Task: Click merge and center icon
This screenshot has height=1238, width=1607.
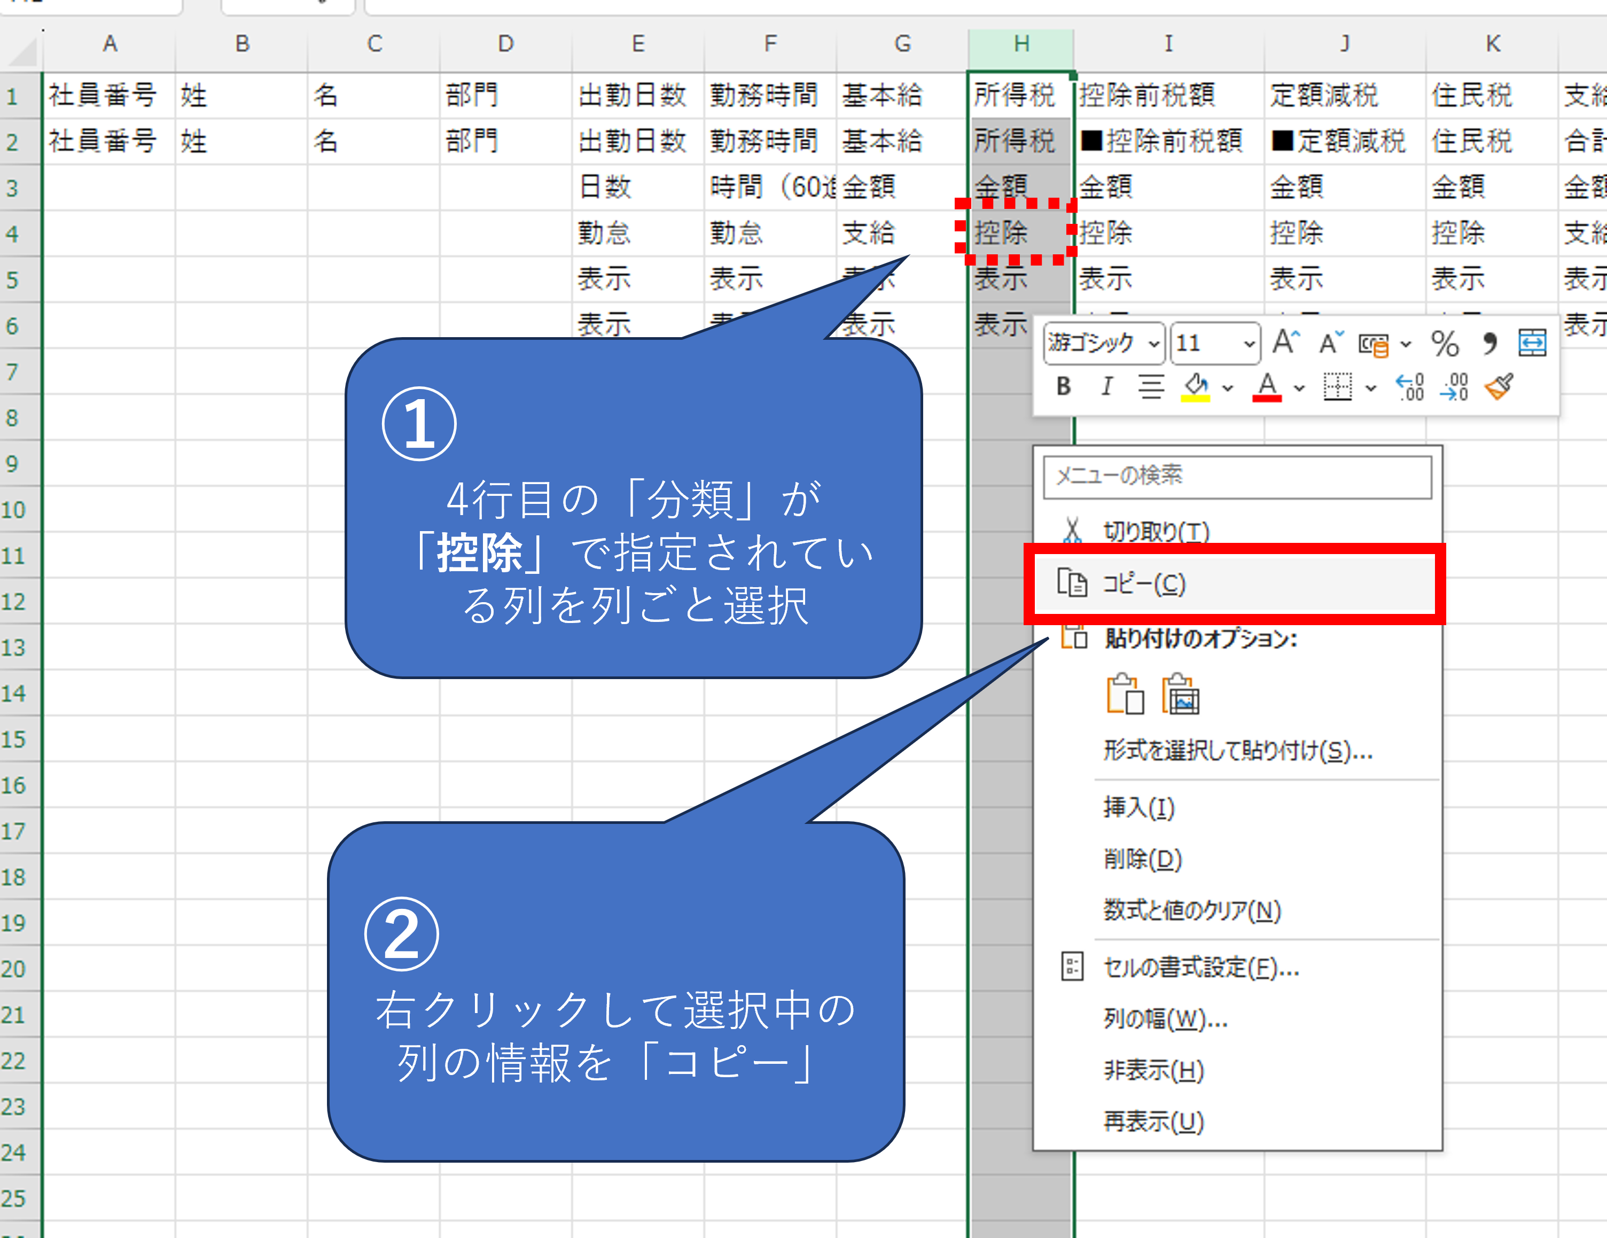Action: pyautogui.click(x=1532, y=343)
